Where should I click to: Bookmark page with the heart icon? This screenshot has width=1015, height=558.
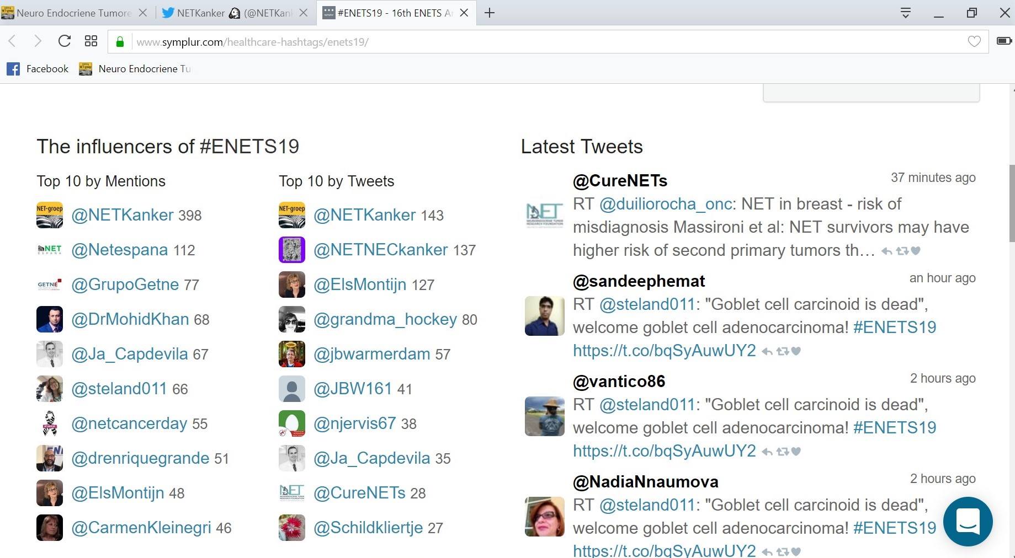tap(974, 42)
